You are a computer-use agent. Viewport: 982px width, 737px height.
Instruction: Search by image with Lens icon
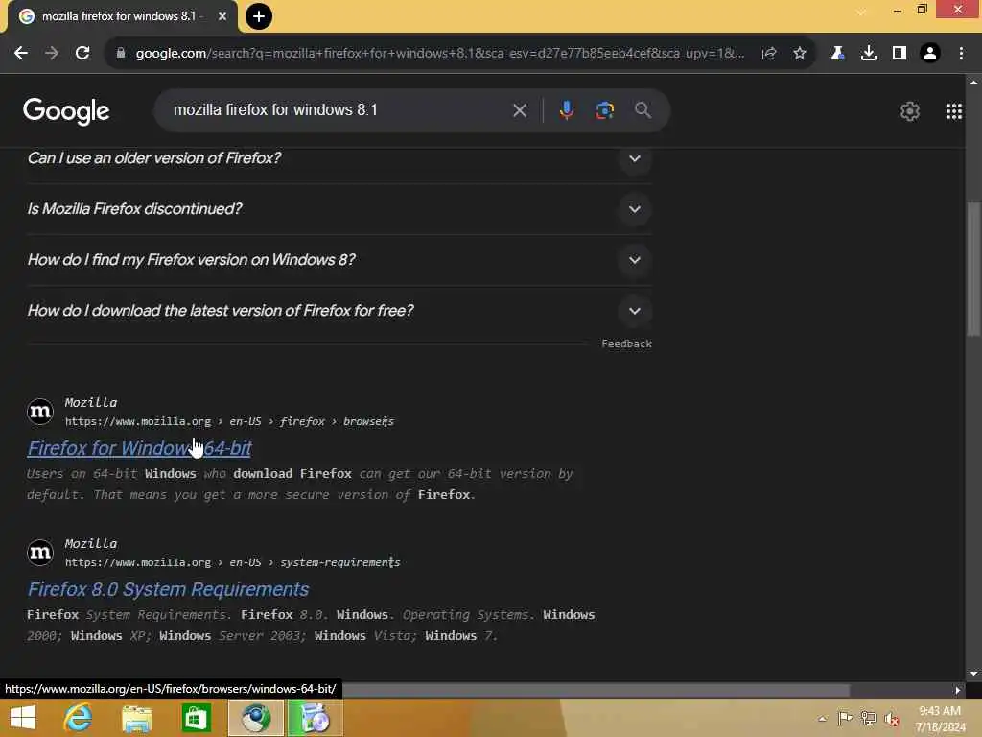click(x=604, y=111)
